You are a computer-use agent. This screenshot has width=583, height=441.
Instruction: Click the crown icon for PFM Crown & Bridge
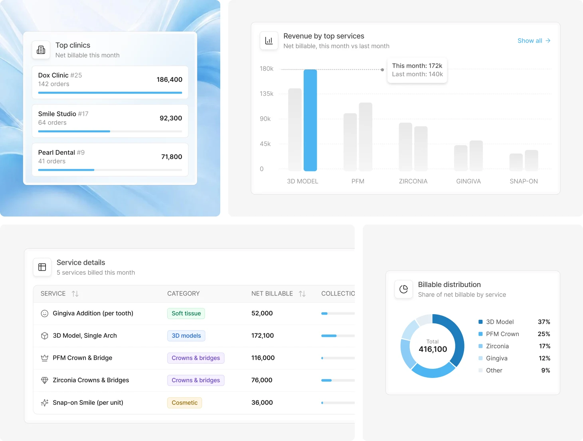pyautogui.click(x=45, y=358)
